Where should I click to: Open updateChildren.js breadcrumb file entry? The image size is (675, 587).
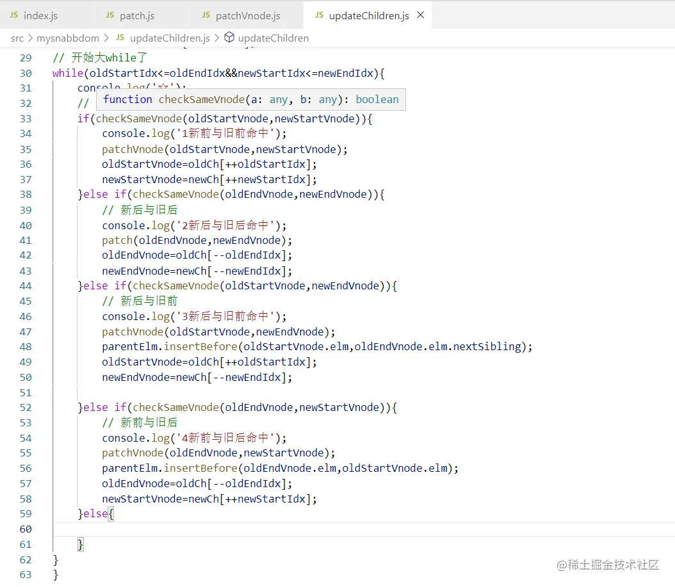point(170,38)
